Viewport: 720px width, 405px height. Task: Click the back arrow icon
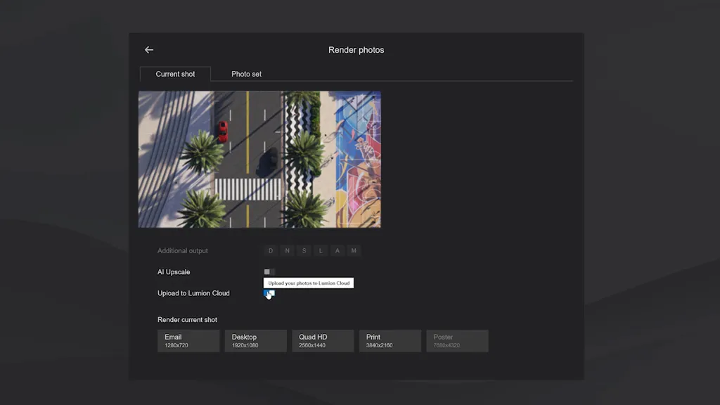point(149,50)
